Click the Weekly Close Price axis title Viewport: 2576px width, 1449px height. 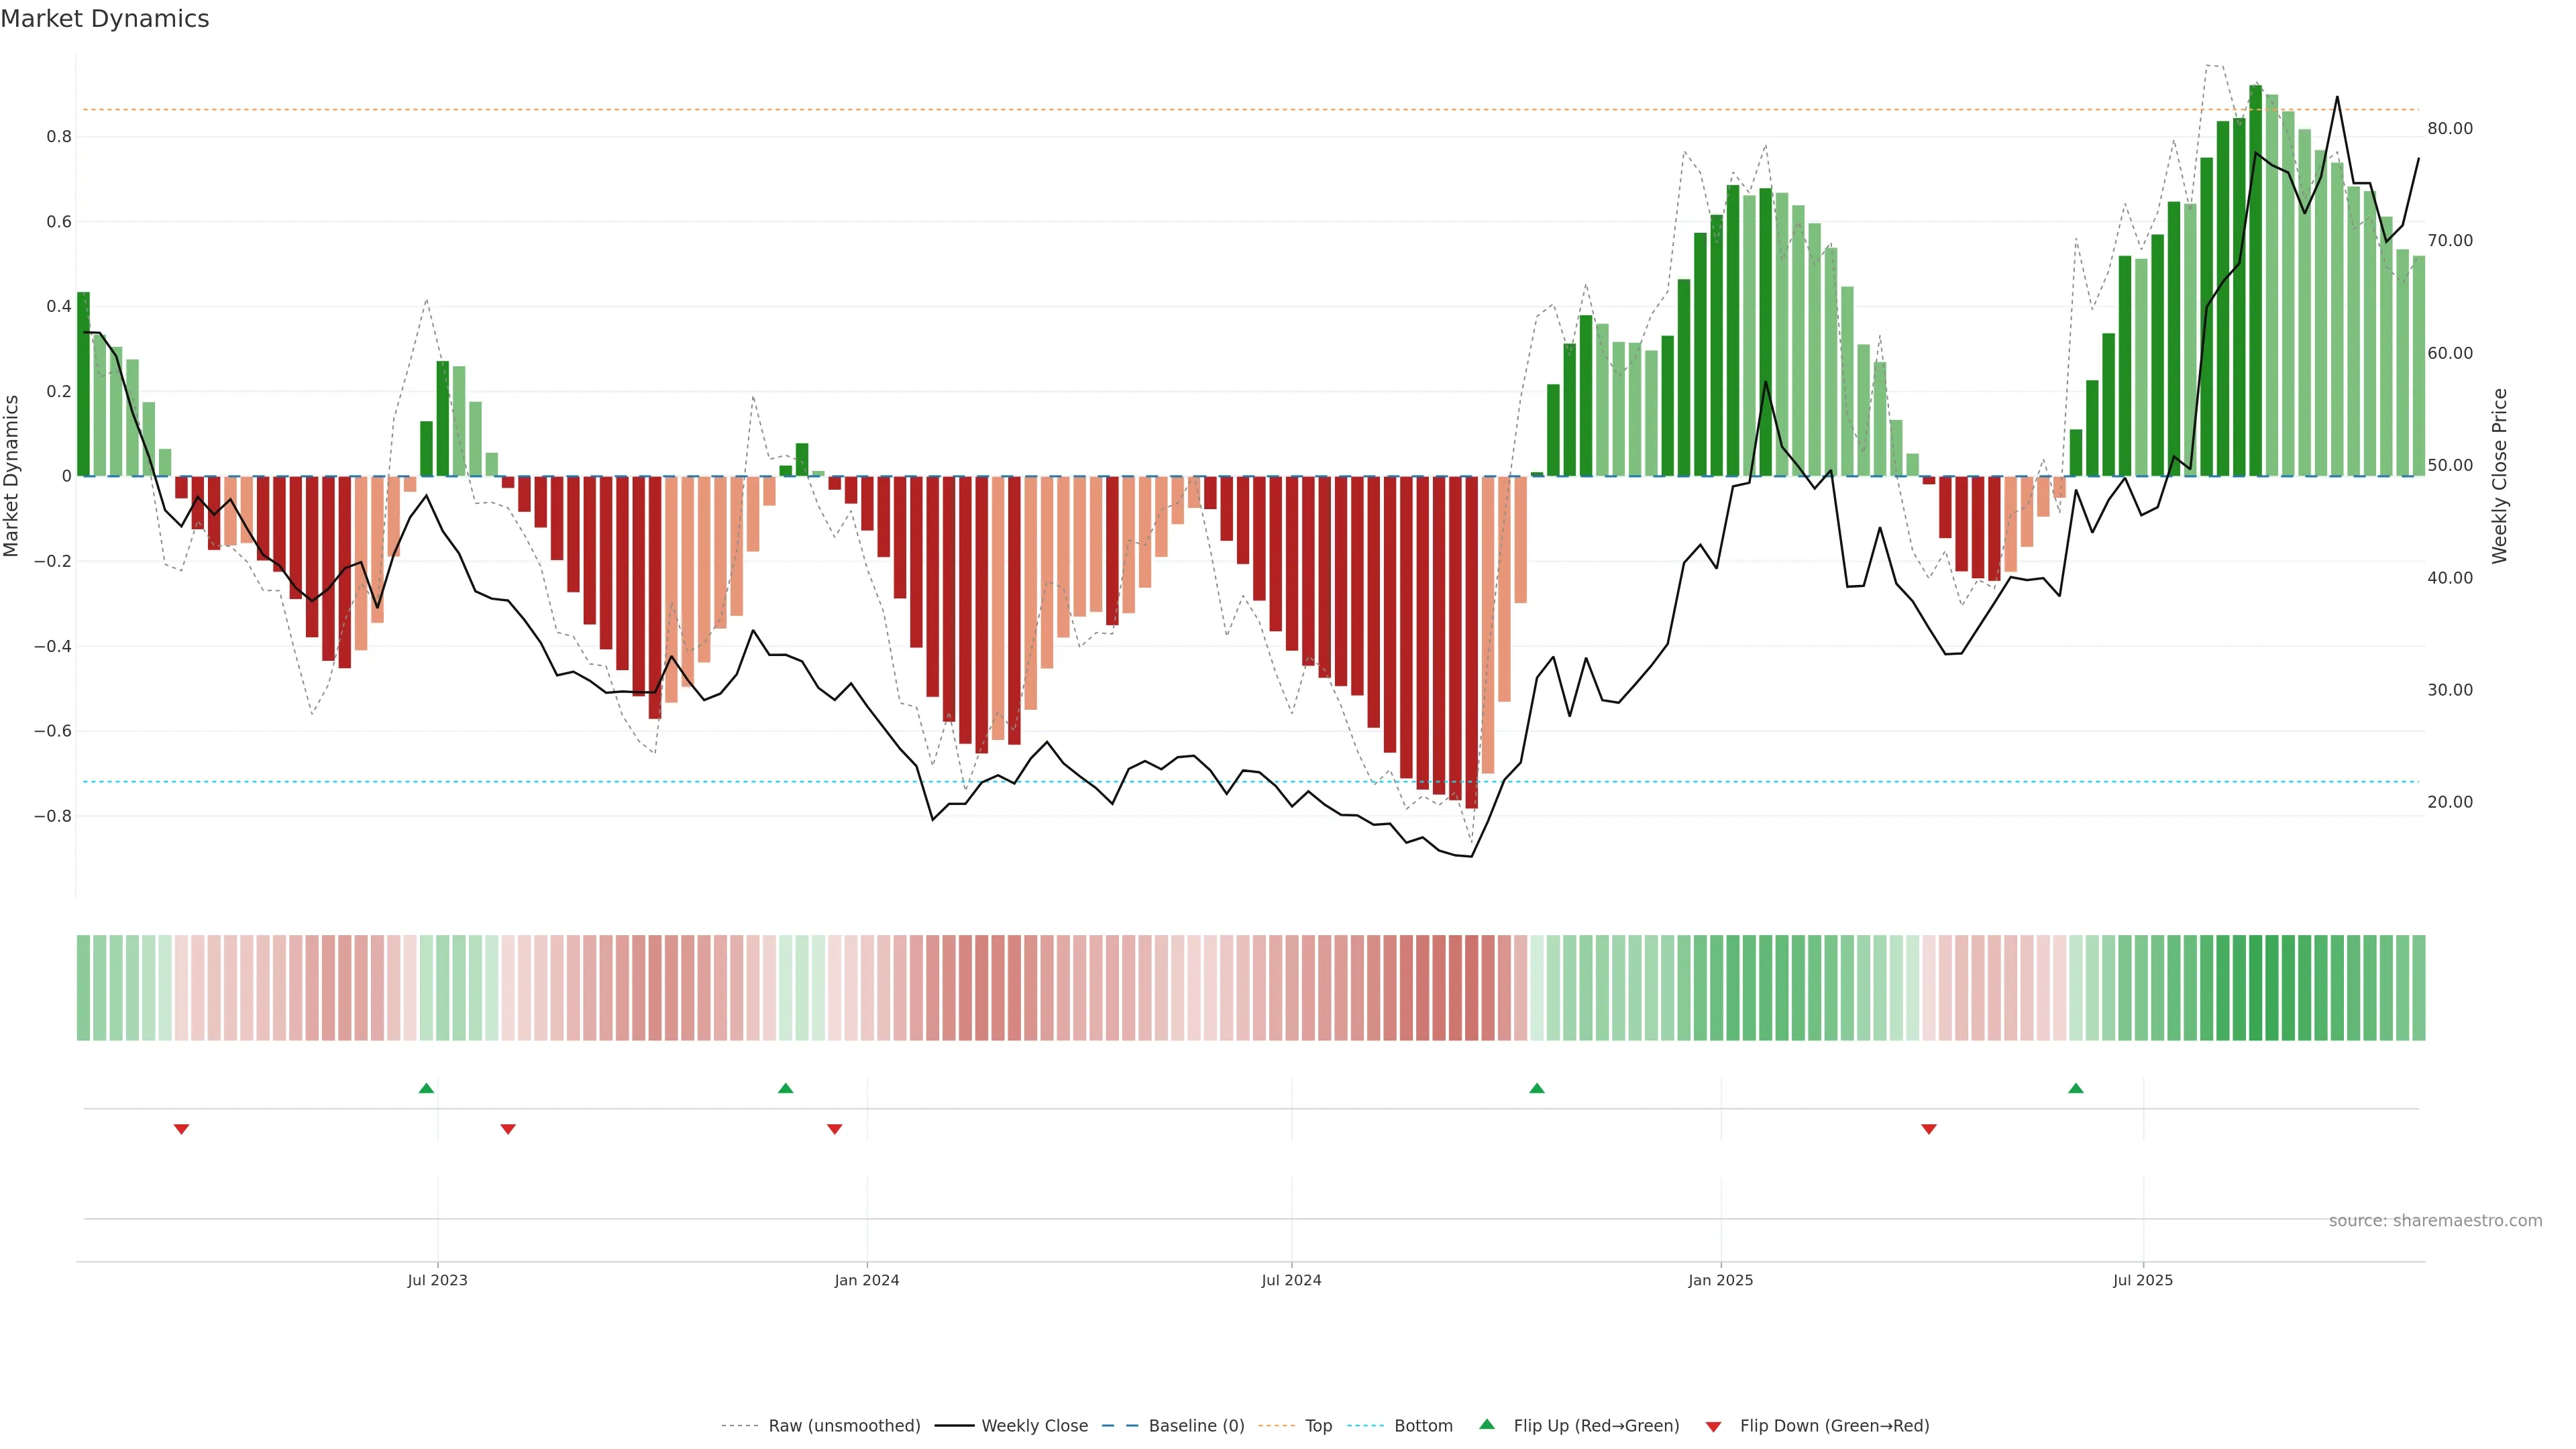click(x=2500, y=476)
